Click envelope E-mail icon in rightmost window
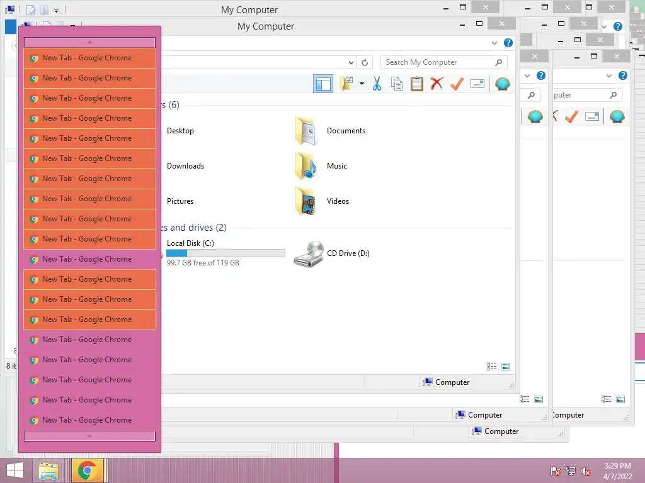 pyautogui.click(x=591, y=116)
